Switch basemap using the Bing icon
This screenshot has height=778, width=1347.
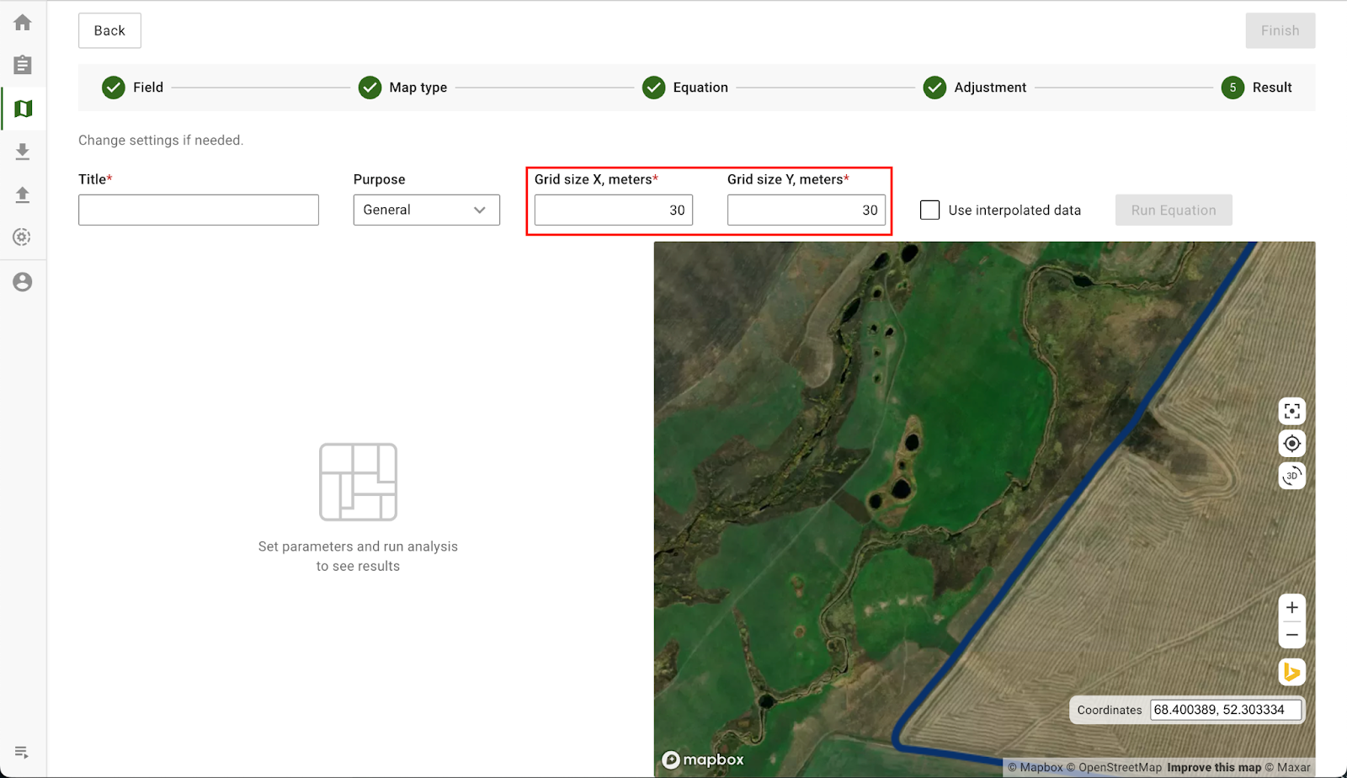pyautogui.click(x=1291, y=672)
